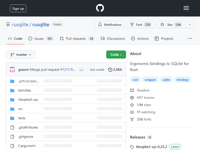Image resolution: width=200 pixels, height=150 pixels.
Task: Click gwenn author name in commit
Action: 23,70
